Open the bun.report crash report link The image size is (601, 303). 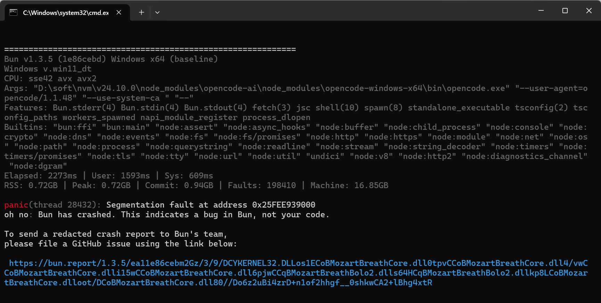[x=296, y=273]
